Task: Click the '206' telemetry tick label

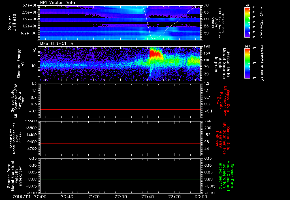Action: coord(207,128)
